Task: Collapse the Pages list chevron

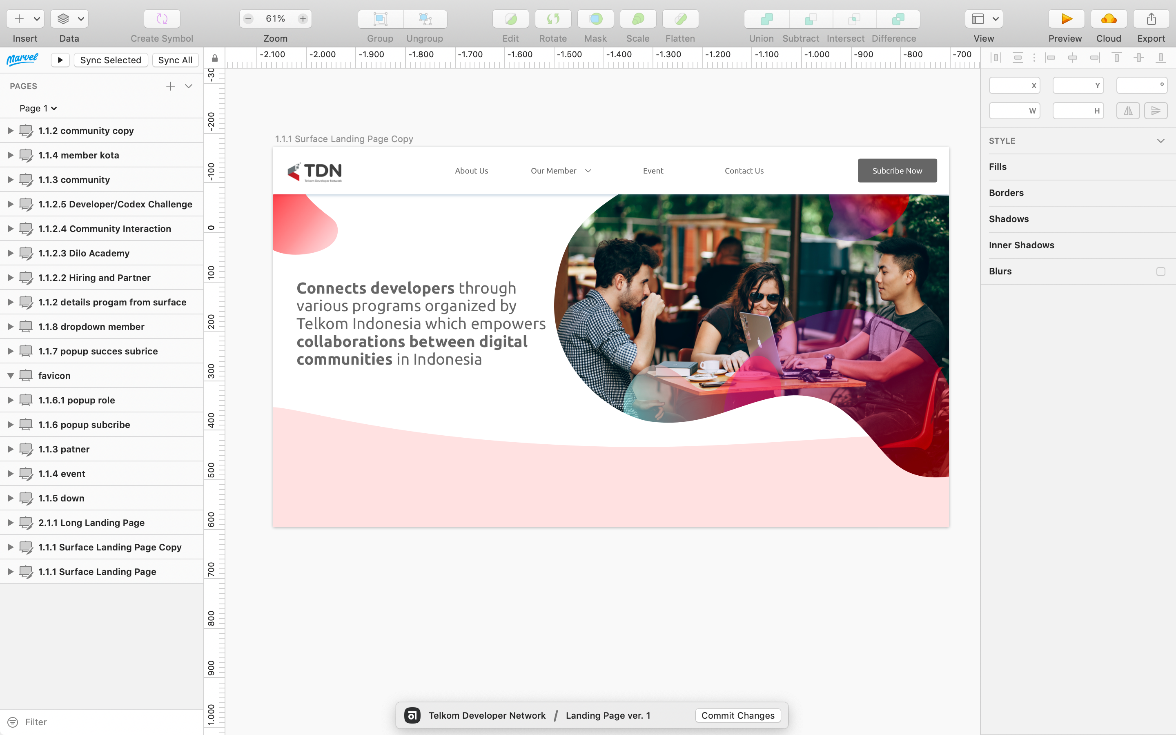Action: 189,86
